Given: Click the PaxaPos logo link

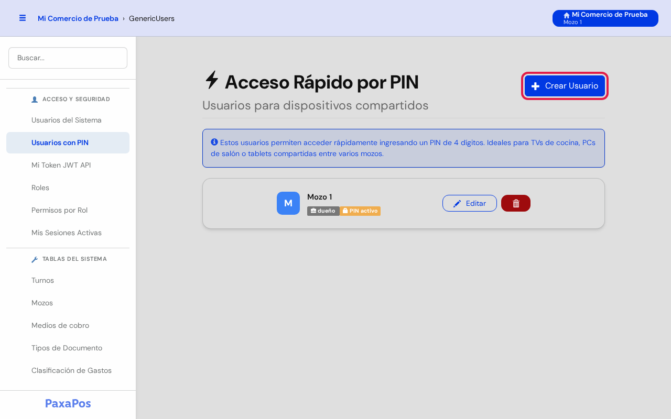Looking at the screenshot, I should (x=68, y=403).
